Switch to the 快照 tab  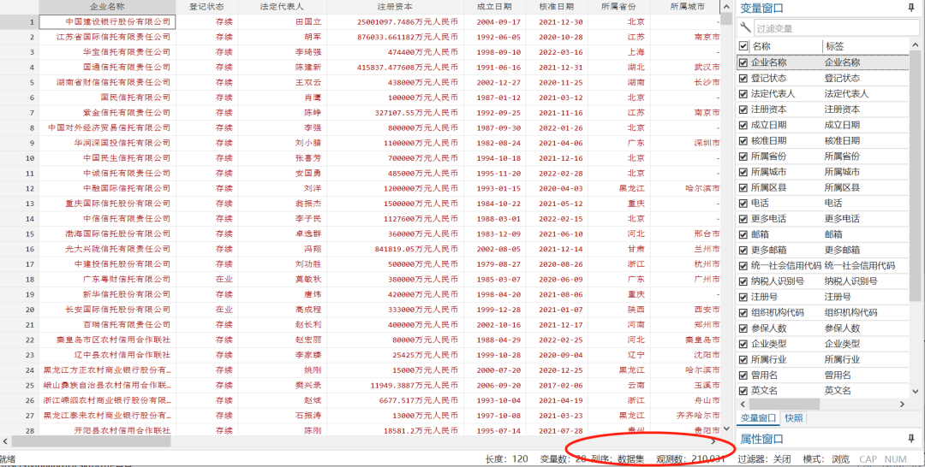[793, 418]
